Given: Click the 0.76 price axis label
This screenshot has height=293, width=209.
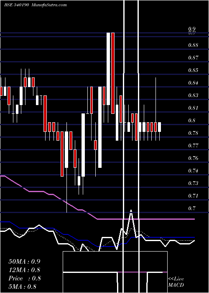Looking at the screenshot, I should (193, 158).
